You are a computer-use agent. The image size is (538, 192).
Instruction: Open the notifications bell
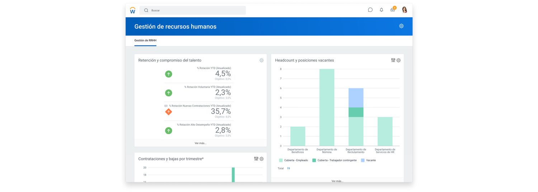point(381,10)
